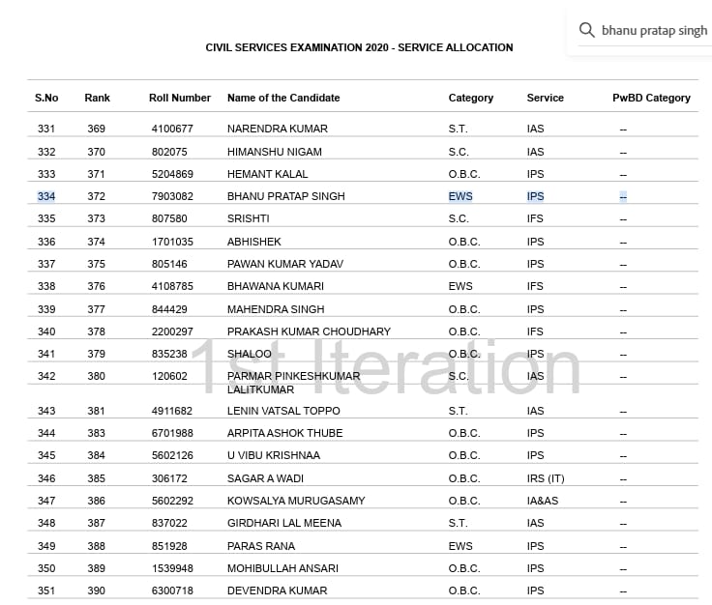Click the name 'BHAWANA KUMARI'

(276, 286)
